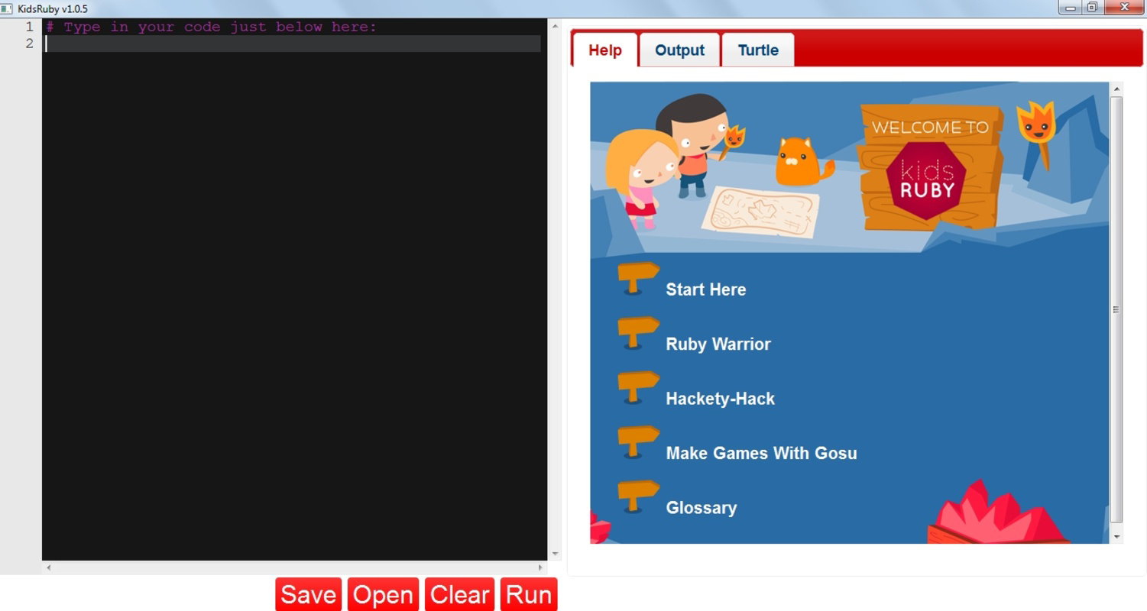Open the Ruby Warrior tutorial
The width and height of the screenshot is (1147, 611).
click(x=718, y=344)
